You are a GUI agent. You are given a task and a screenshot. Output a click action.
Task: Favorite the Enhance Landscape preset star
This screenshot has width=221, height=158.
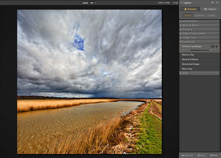pyautogui.click(x=217, y=46)
